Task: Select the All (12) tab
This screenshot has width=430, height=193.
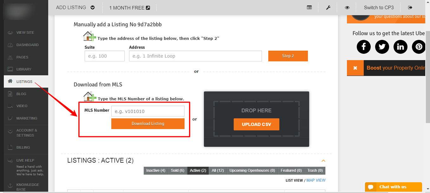Action: [218, 171]
